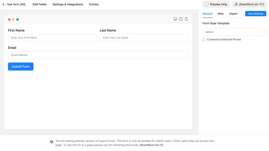Click the red dot in preview window
269x151 pixels.
[x=9, y=19]
